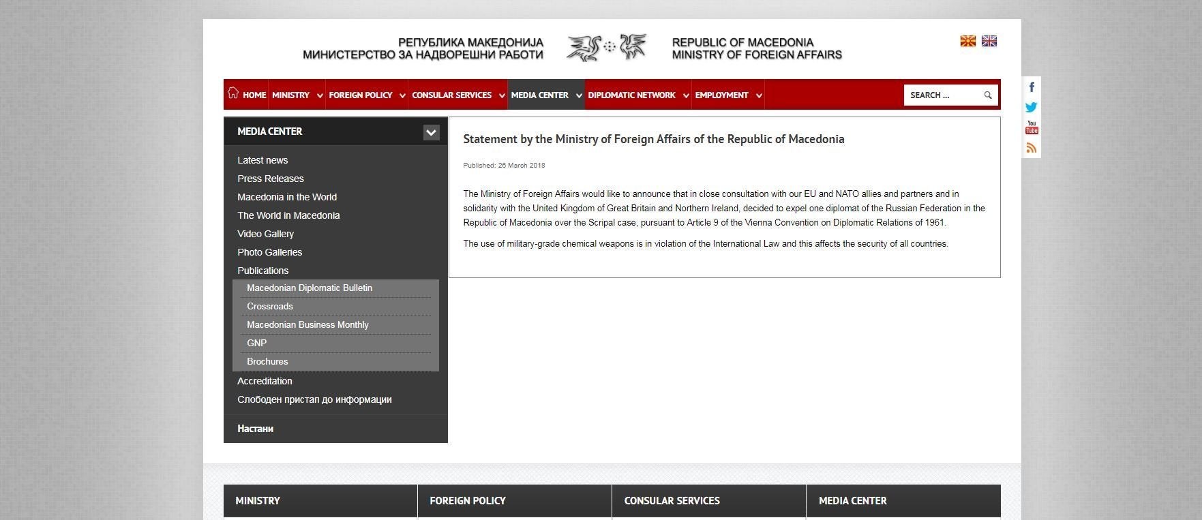Viewport: 1202px width, 520px height.
Task: Open the Employment menu item
Action: tap(721, 95)
